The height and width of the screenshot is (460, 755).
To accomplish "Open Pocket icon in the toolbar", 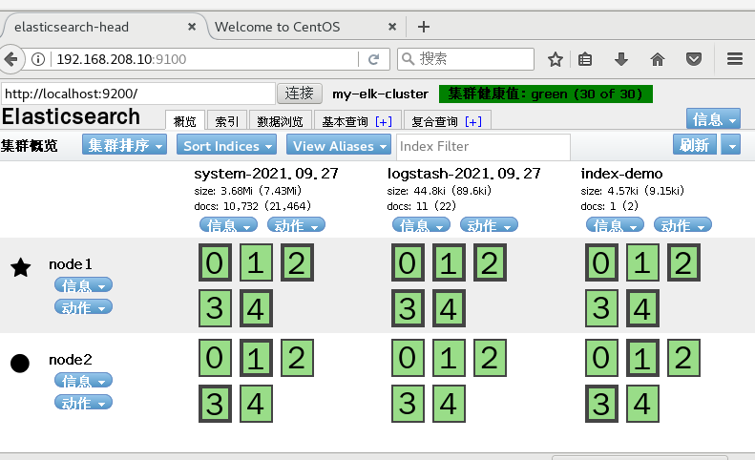I will coord(693,59).
